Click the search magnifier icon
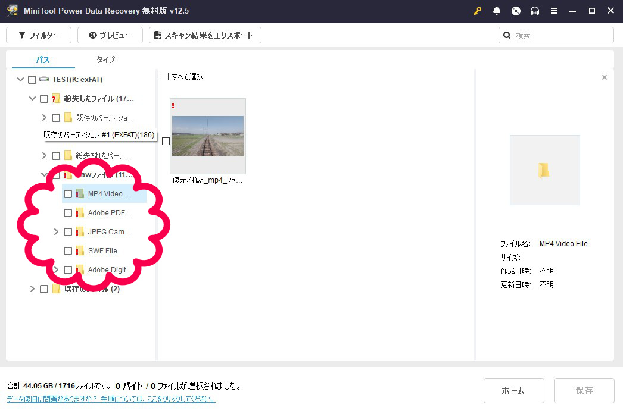 pyautogui.click(x=507, y=35)
